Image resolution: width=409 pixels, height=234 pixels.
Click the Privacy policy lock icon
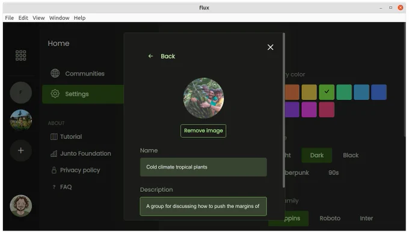(54, 170)
